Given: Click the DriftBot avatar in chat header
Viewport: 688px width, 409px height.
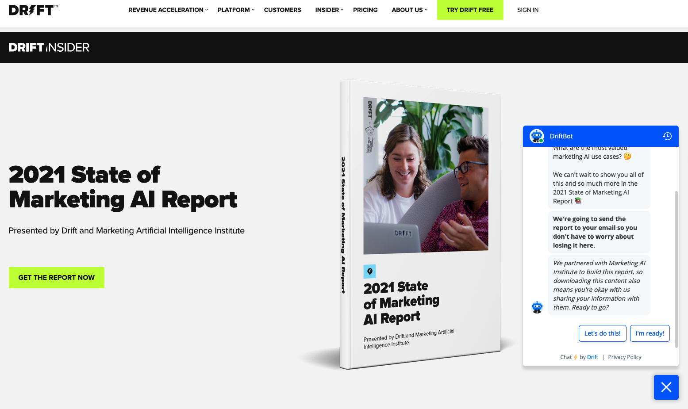Looking at the screenshot, I should pyautogui.click(x=537, y=136).
